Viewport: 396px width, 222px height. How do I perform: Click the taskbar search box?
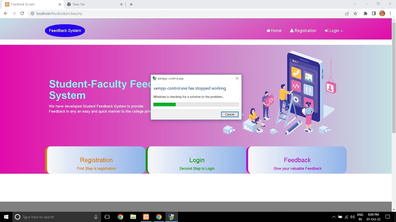57,217
